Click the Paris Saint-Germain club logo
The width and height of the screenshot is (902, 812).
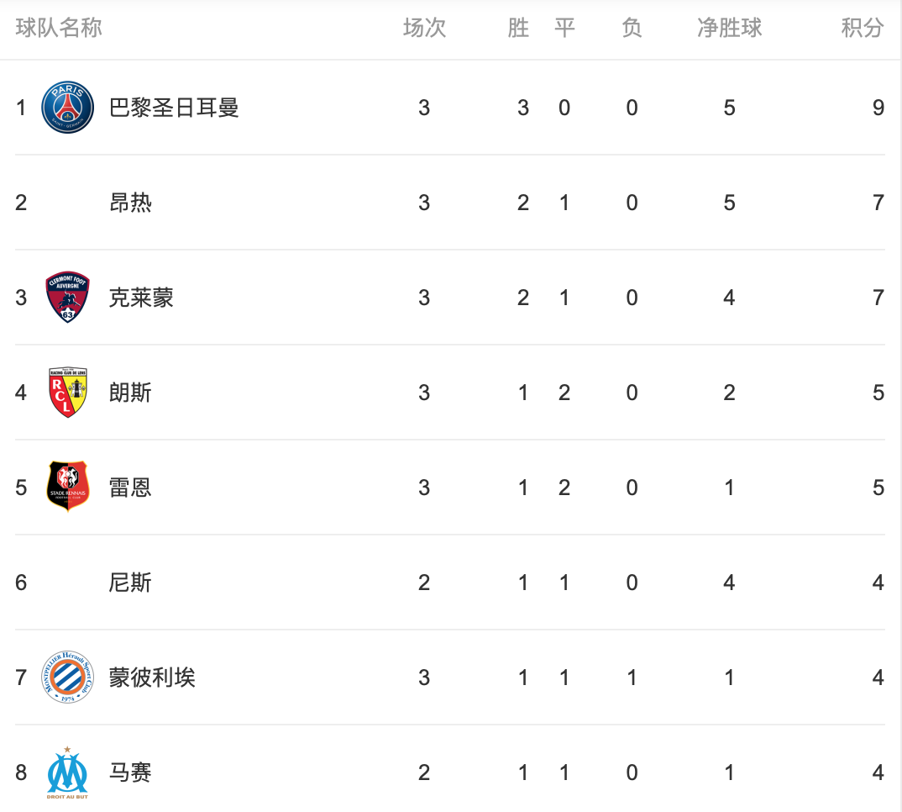point(67,108)
